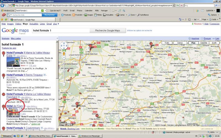Click the 'Recherche Google Maps' button
The image size is (221, 138).
[x=107, y=30]
